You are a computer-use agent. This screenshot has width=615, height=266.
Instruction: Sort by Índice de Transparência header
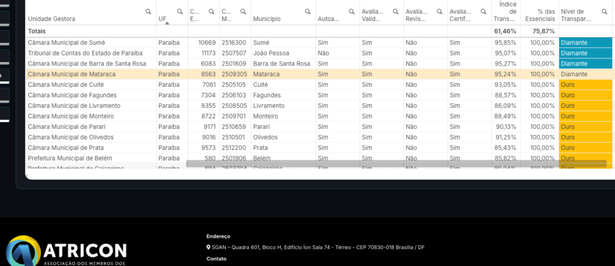click(x=503, y=12)
